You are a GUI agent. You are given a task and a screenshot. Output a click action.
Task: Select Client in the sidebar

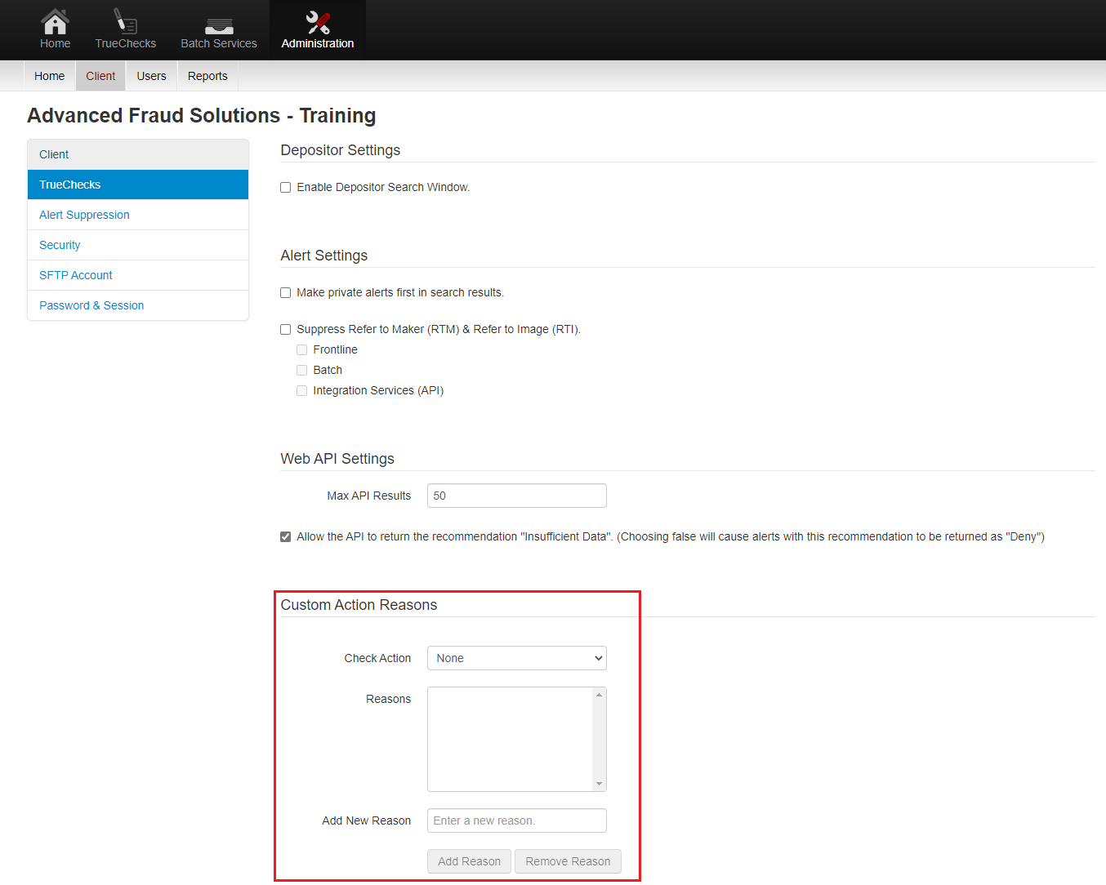click(138, 154)
